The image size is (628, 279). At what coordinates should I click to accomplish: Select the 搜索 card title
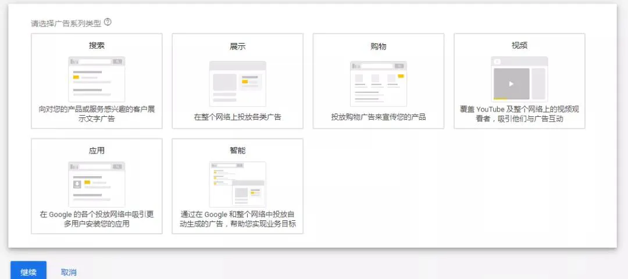[x=97, y=45]
